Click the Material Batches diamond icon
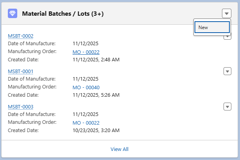 pyautogui.click(x=12, y=13)
